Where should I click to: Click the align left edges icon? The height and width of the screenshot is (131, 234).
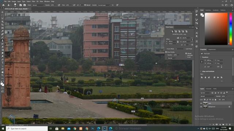pyautogui.click(x=202, y=78)
